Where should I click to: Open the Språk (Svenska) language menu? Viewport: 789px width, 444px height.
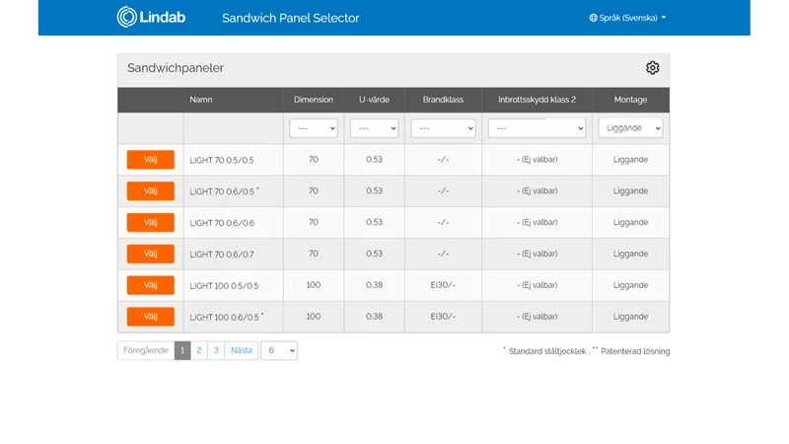[x=627, y=18]
